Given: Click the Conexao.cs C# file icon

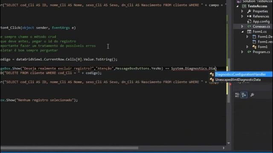Looking at the screenshot, I should pyautogui.click(x=249, y=26).
